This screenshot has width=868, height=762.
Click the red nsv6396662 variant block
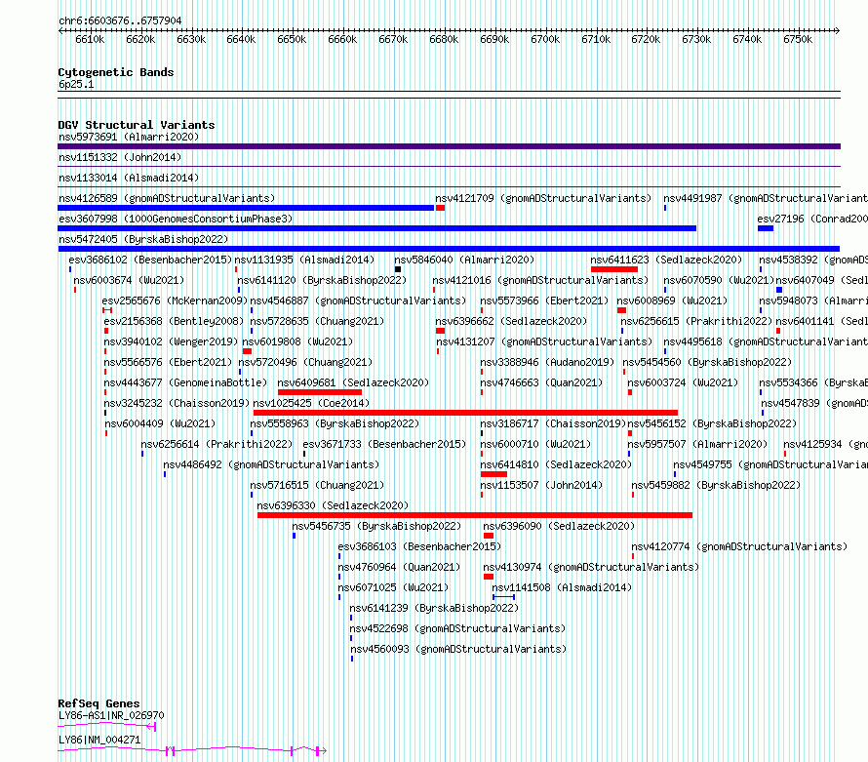pos(440,331)
